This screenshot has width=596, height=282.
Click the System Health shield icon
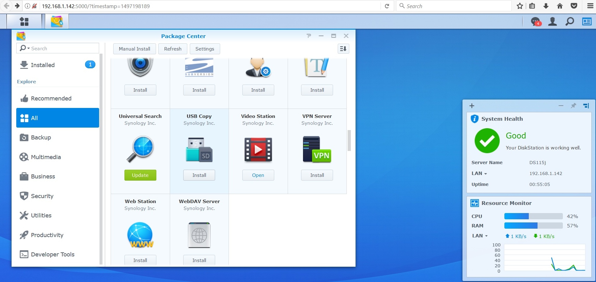click(x=474, y=119)
